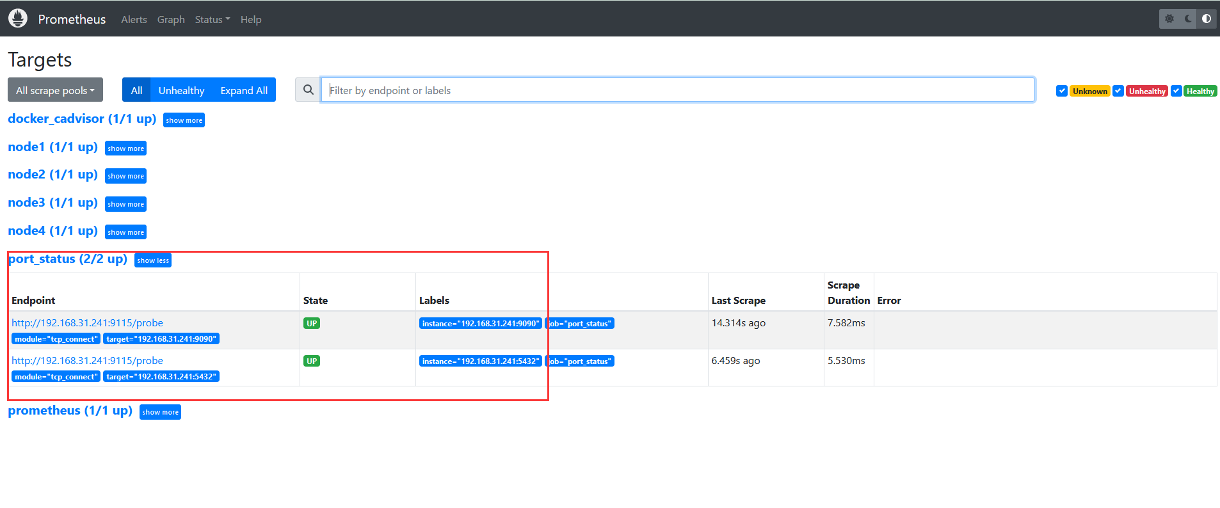Click the UP state badge for 9090 target
Viewport: 1220px width, 508px height.
[x=312, y=323]
